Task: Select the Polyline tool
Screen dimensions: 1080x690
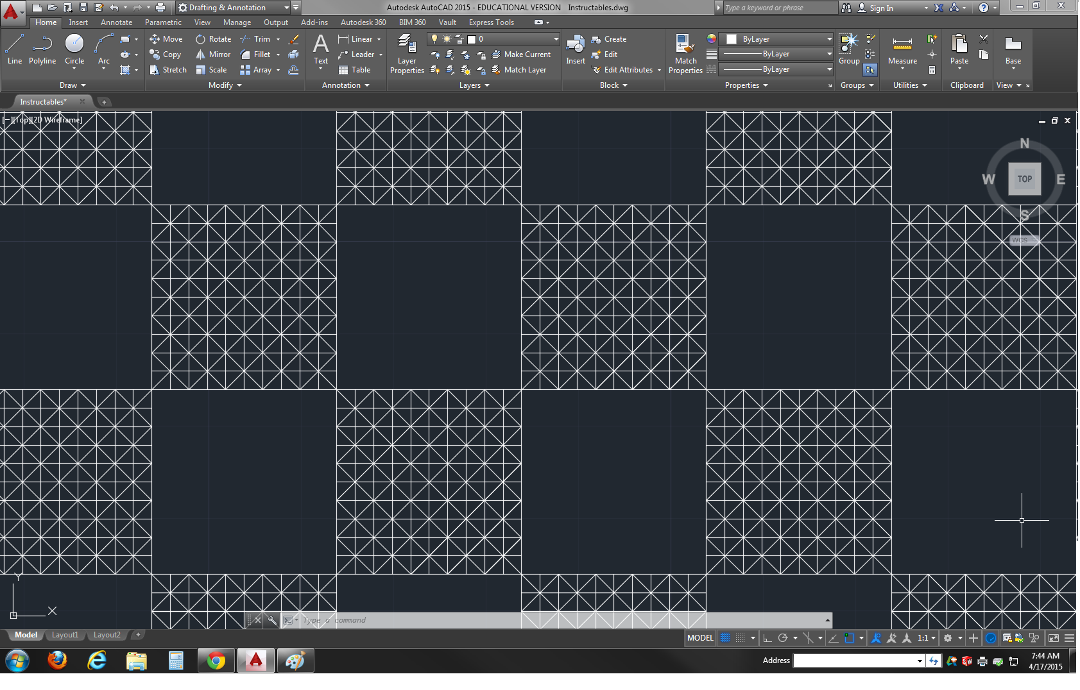Action: pyautogui.click(x=42, y=49)
